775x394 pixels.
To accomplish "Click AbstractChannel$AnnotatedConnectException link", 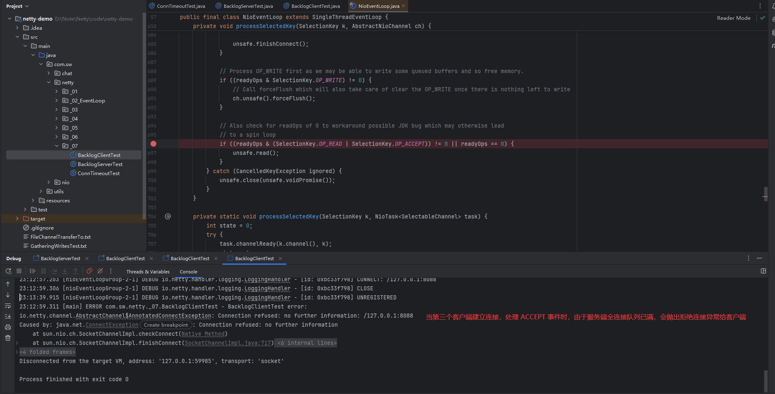I will pyautogui.click(x=144, y=316).
